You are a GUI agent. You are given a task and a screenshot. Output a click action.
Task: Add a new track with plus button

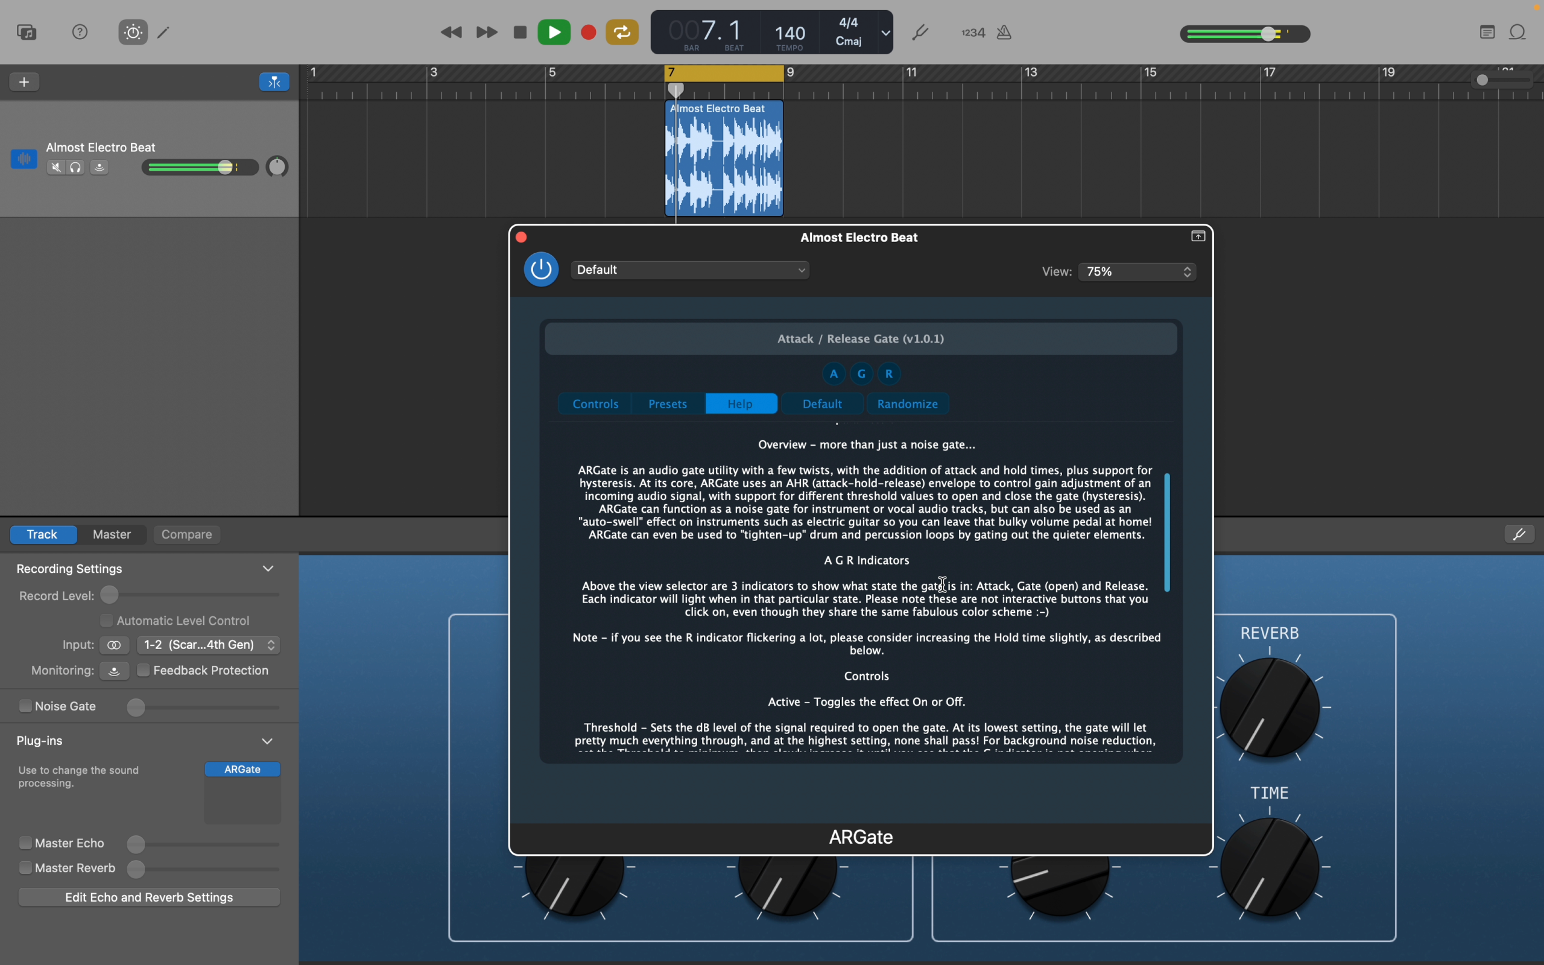(24, 81)
